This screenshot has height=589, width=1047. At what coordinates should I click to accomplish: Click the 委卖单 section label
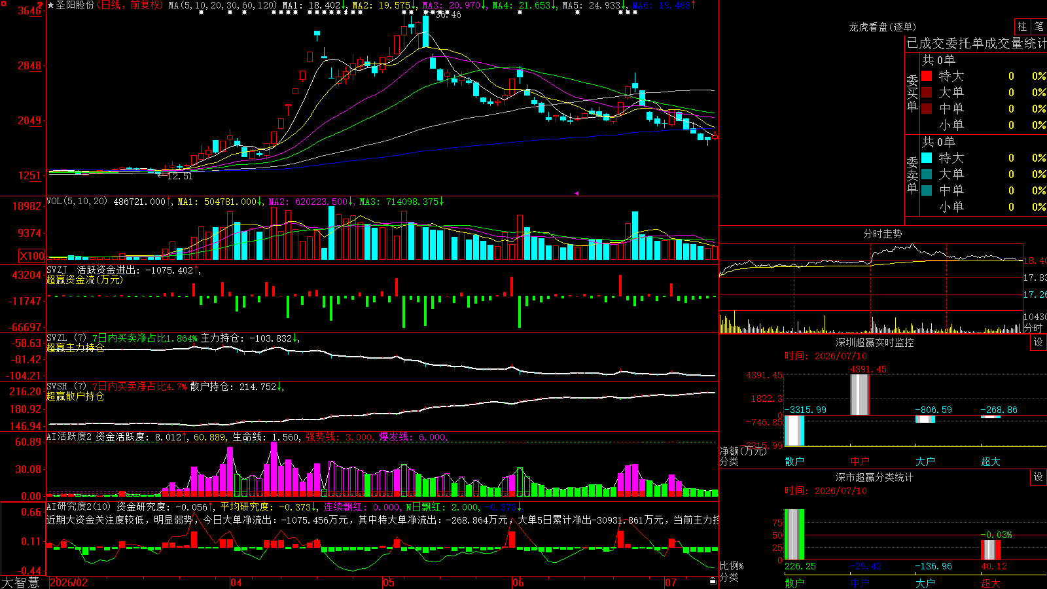pos(912,175)
